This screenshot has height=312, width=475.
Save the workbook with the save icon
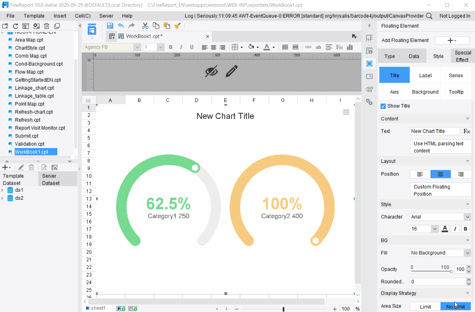tap(110, 26)
